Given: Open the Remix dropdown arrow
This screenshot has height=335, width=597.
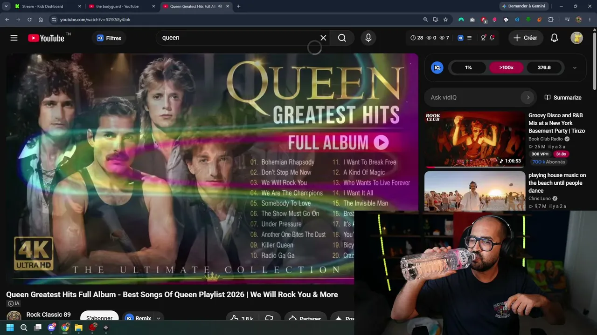Looking at the screenshot, I should pyautogui.click(x=158, y=319).
